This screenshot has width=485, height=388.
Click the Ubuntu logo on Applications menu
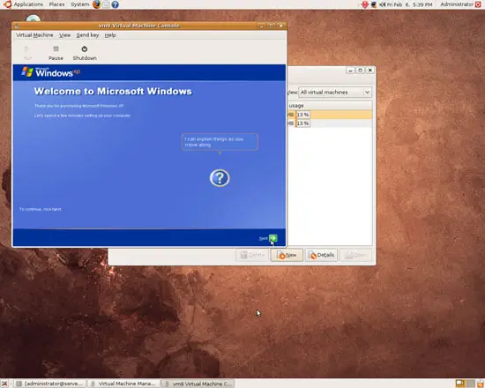click(7, 4)
